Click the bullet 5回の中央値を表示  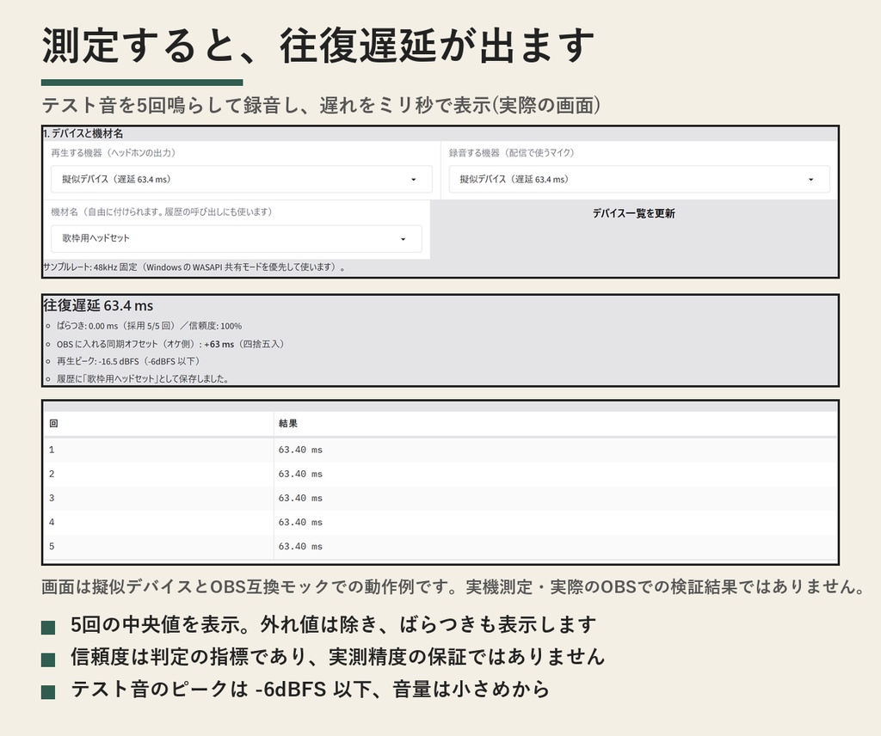coord(333,624)
